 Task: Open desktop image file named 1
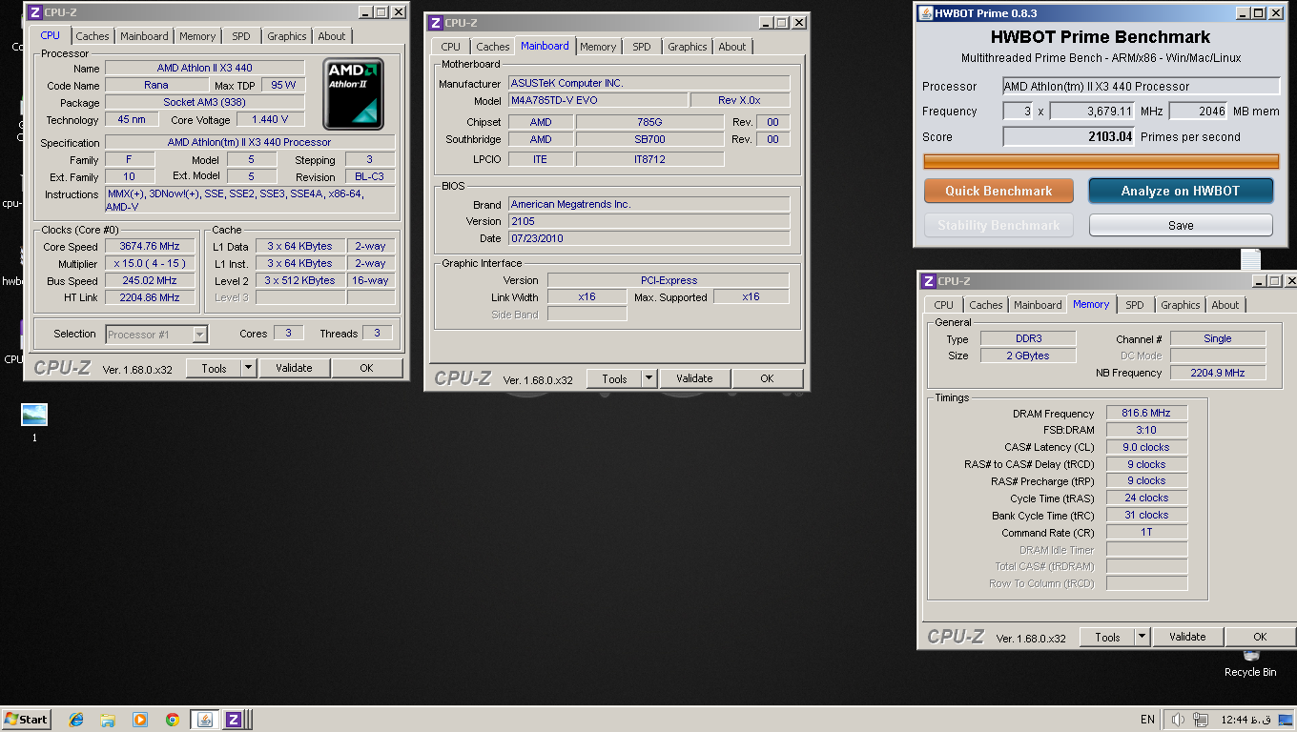pos(34,422)
